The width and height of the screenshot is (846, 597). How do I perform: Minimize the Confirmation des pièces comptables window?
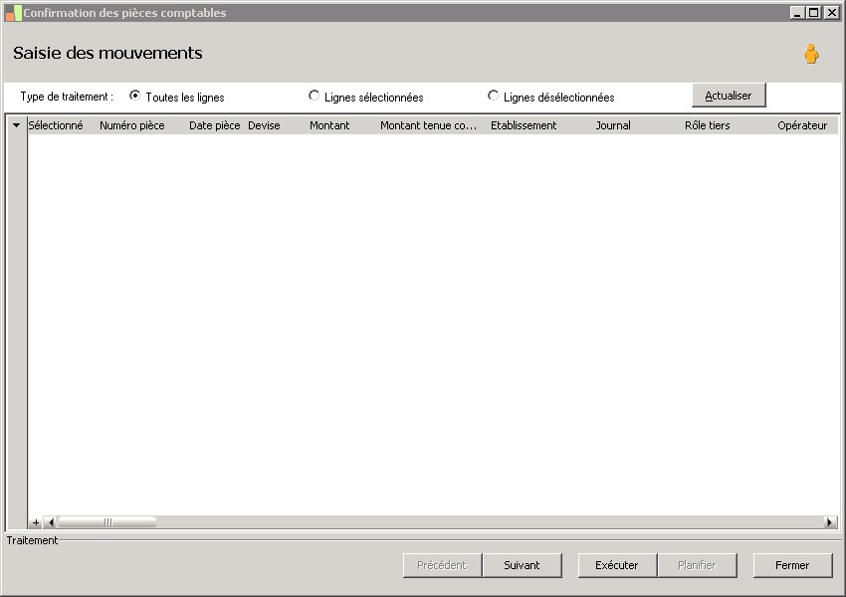pos(797,12)
